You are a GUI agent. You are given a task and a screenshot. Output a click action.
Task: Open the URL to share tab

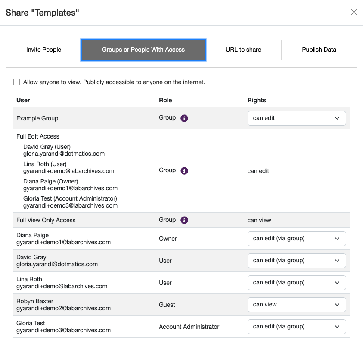pyautogui.click(x=243, y=50)
